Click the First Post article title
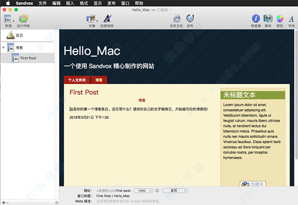298x205 pixels. [x=84, y=93]
